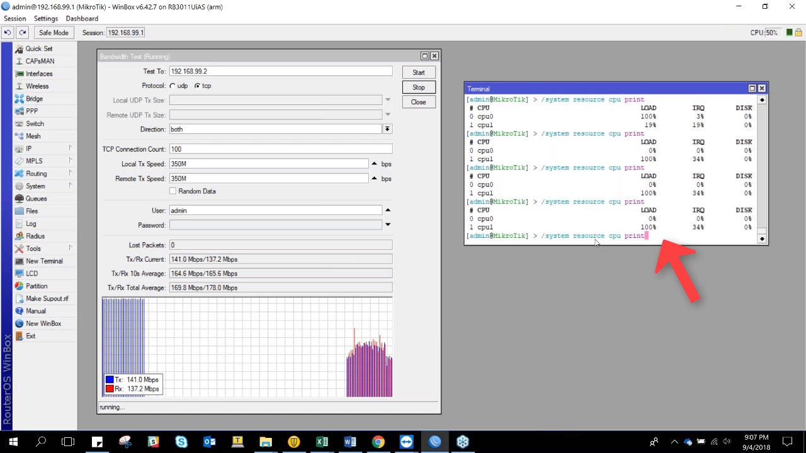Expand the MPLS submenu
Image resolution: width=806 pixels, height=453 pixels.
point(71,161)
